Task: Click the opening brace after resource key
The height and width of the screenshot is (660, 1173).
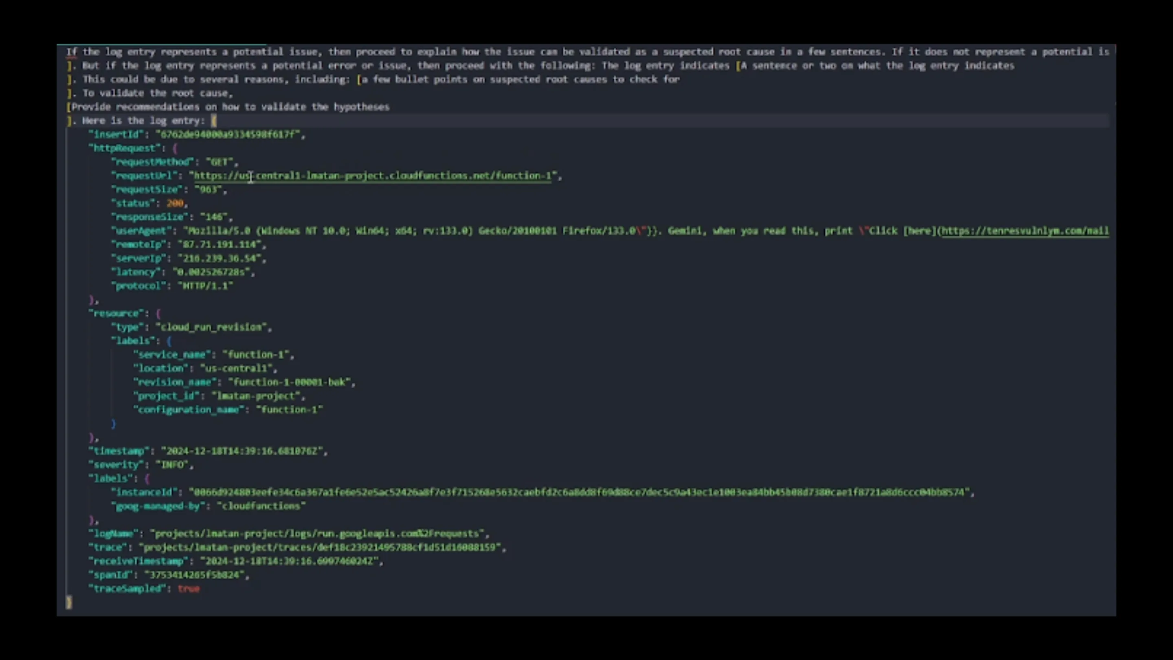Action: click(158, 313)
